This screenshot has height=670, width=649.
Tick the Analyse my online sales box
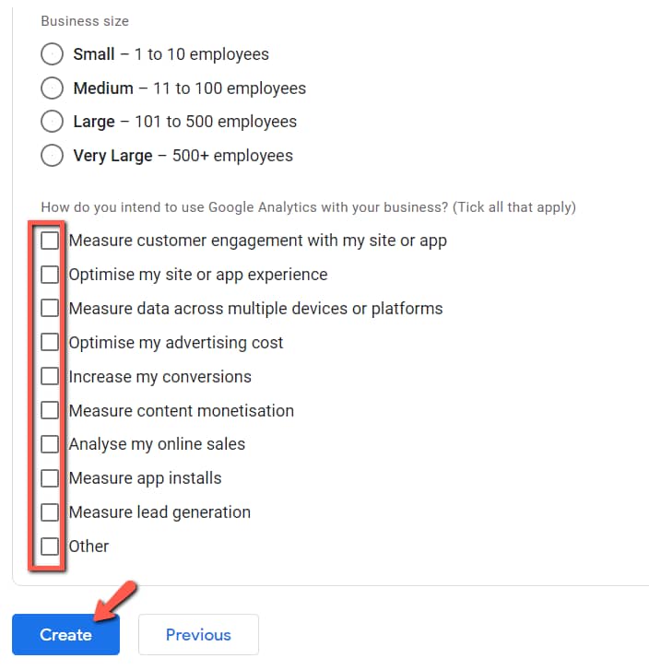coord(50,444)
